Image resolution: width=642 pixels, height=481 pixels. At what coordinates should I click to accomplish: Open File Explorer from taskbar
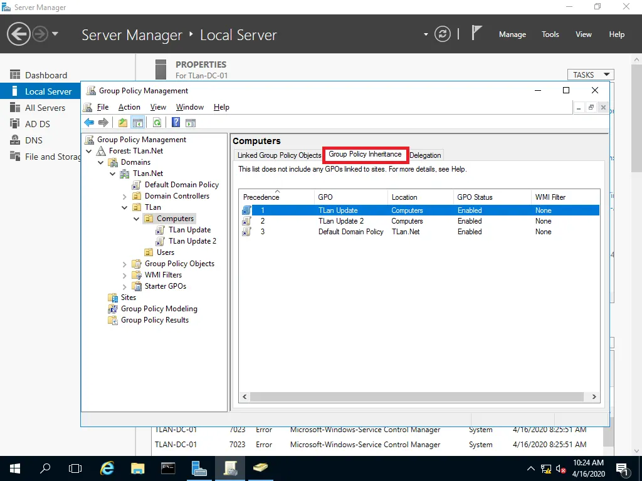click(x=137, y=468)
